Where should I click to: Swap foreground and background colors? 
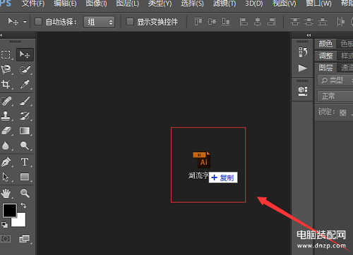click(23, 206)
